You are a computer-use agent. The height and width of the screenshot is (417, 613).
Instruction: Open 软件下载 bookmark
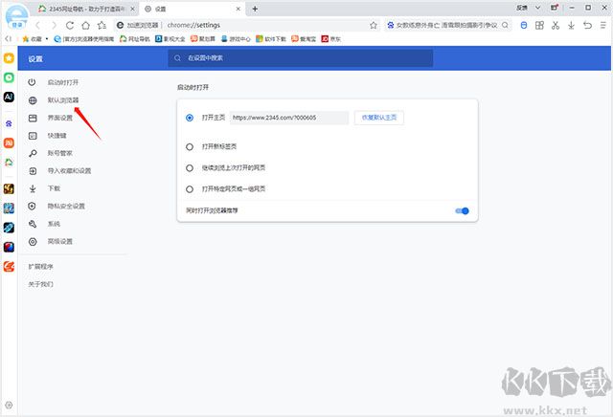271,38
